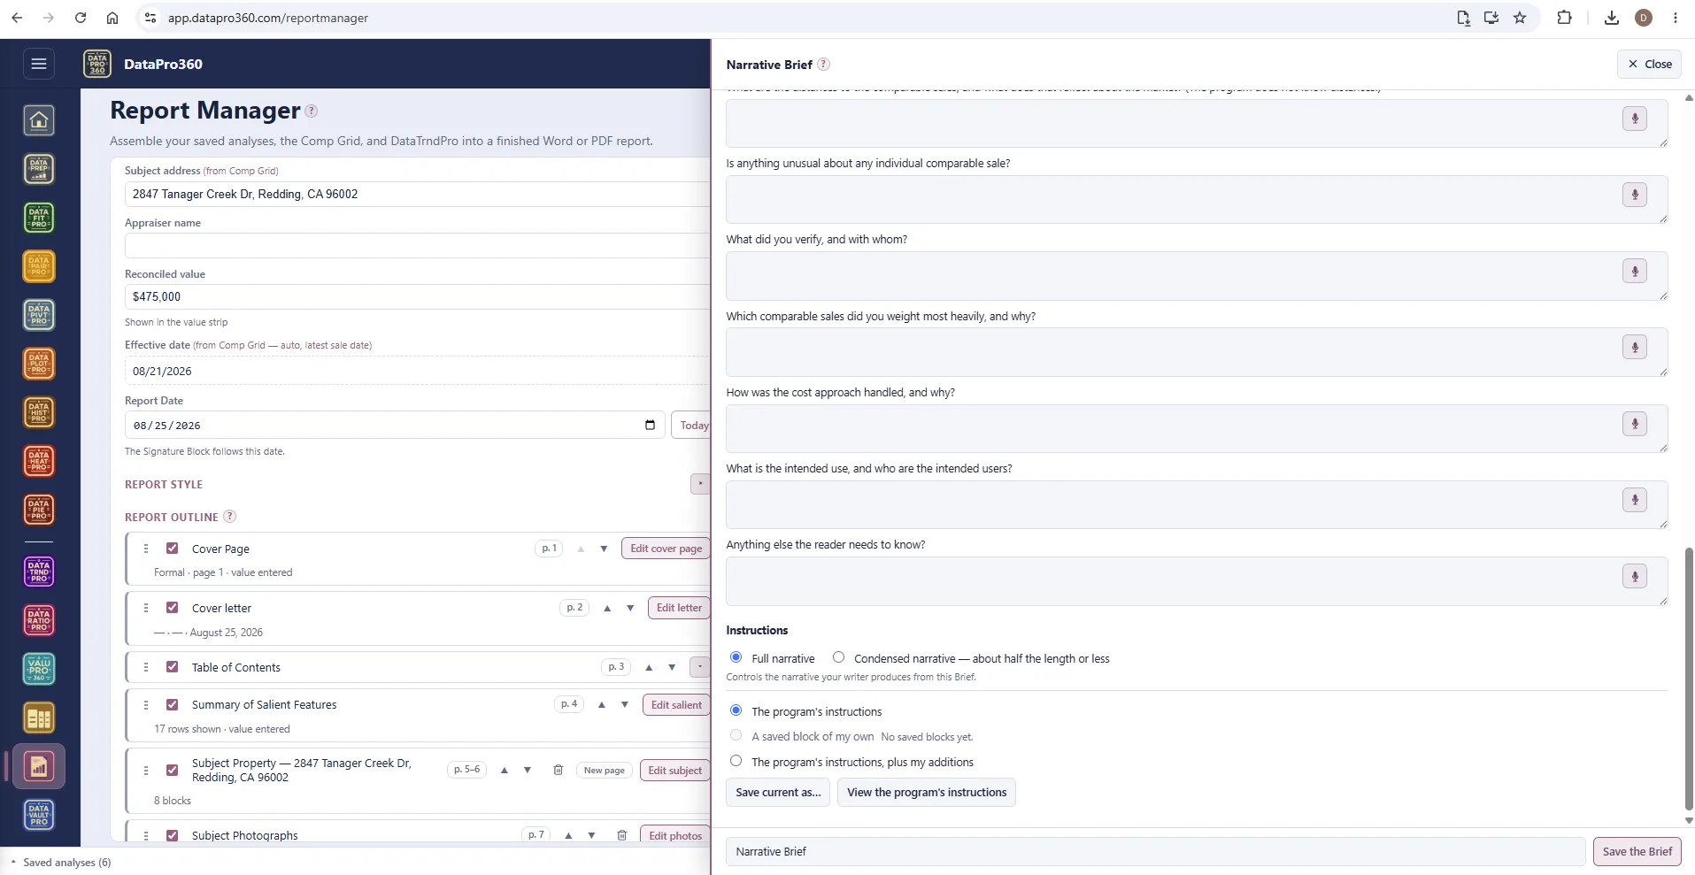Open the Data Hist Pro sidebar icon
The width and height of the screenshot is (1695, 875).
[39, 412]
